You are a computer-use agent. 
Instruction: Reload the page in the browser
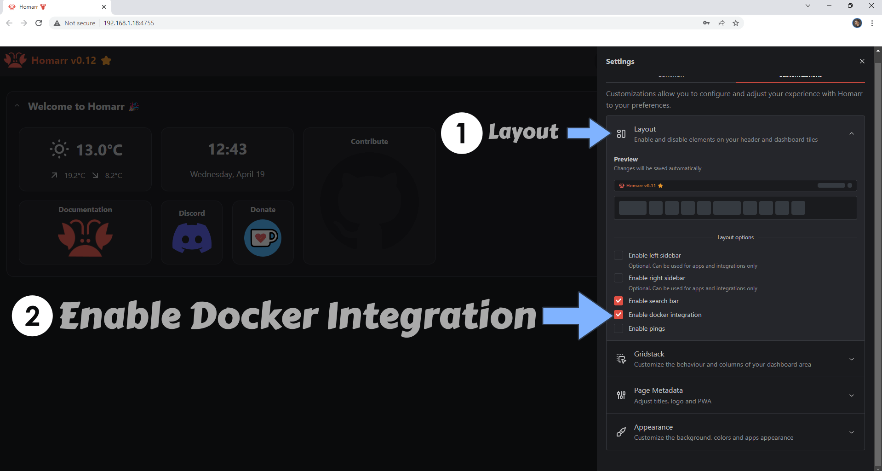tap(39, 23)
